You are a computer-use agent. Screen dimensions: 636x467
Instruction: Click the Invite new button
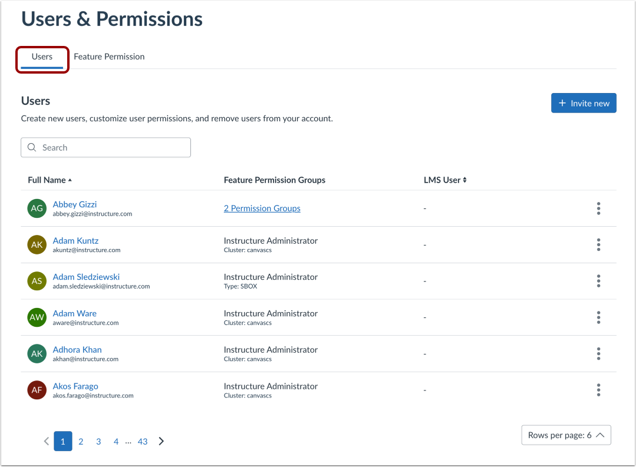[x=584, y=102]
